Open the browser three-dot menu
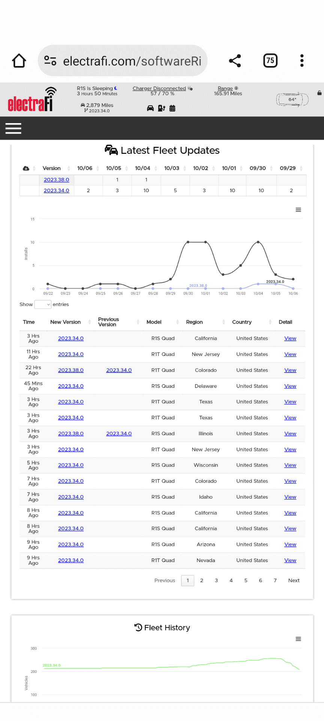Viewport: 324px width, 721px height. [x=302, y=60]
